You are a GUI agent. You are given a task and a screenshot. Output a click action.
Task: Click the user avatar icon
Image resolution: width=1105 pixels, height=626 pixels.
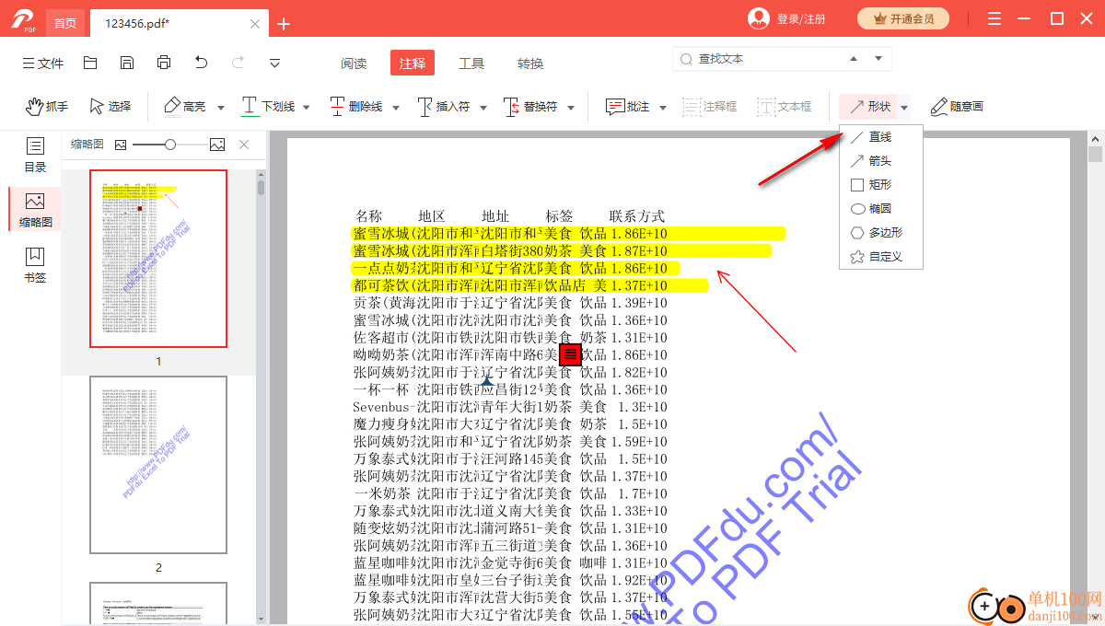[759, 18]
